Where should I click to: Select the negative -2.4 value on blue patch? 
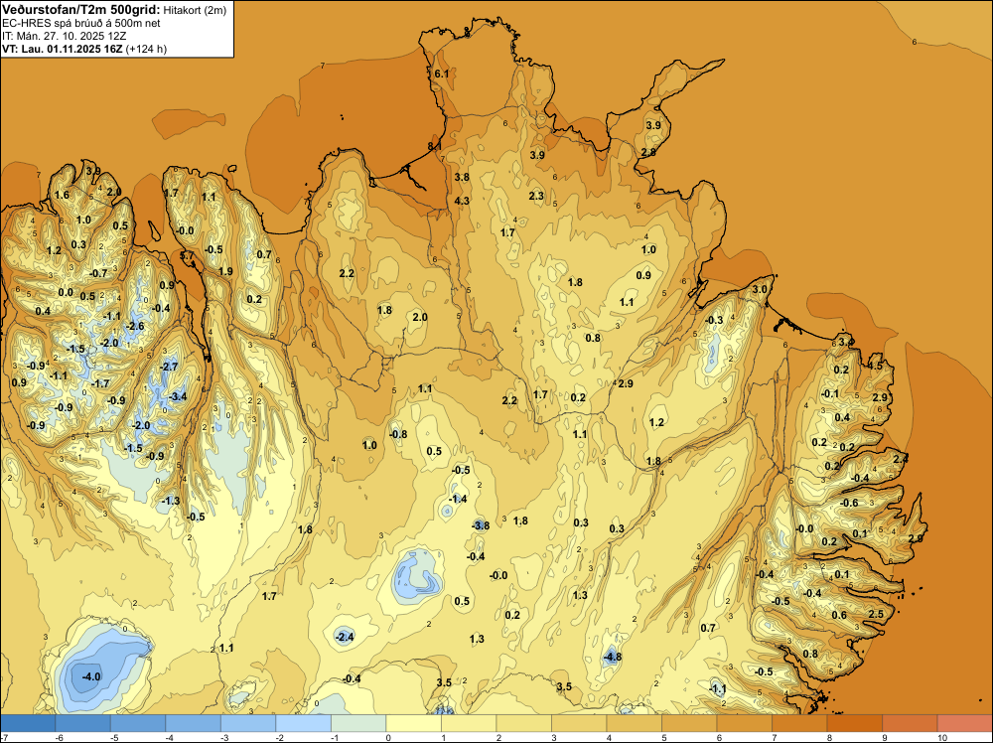pos(344,637)
